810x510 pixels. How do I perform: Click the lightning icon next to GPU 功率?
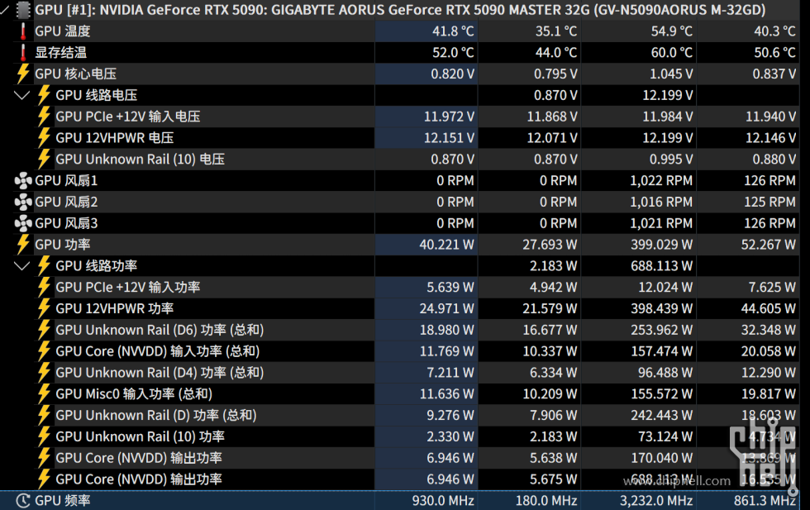(23, 244)
